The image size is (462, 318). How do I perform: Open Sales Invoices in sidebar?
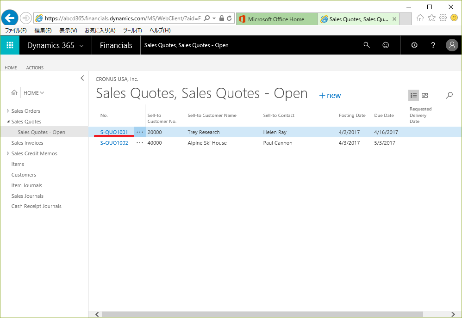(x=27, y=143)
